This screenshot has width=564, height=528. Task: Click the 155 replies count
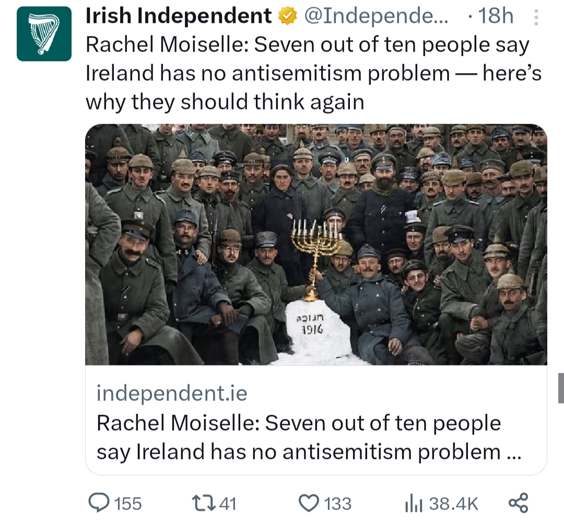128,503
